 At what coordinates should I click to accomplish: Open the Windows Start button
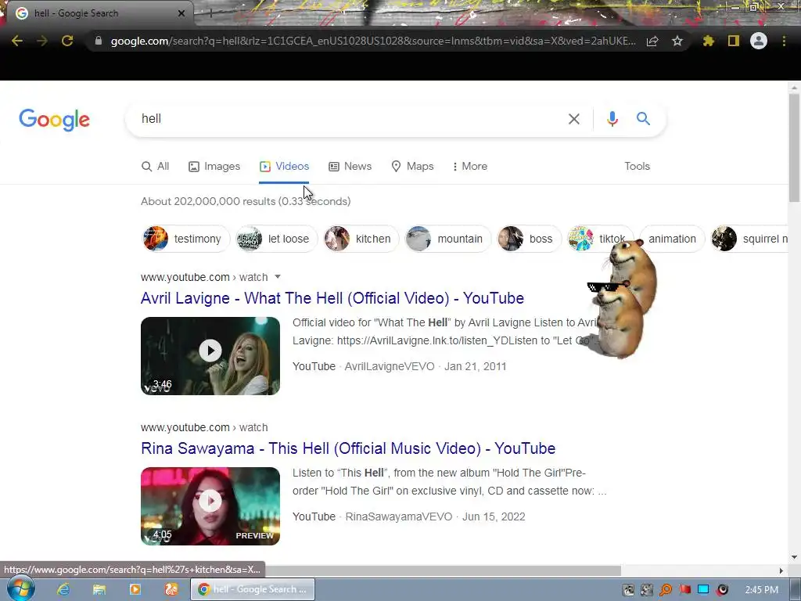(x=20, y=589)
